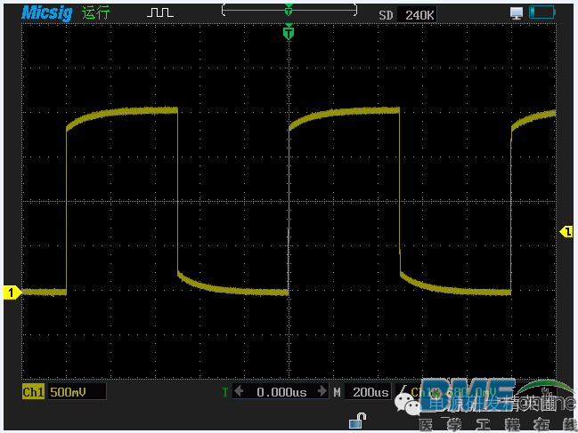Screen dimensions: 578x433
Task: Click the SD 240K memory depth readout
Action: pyautogui.click(x=406, y=15)
